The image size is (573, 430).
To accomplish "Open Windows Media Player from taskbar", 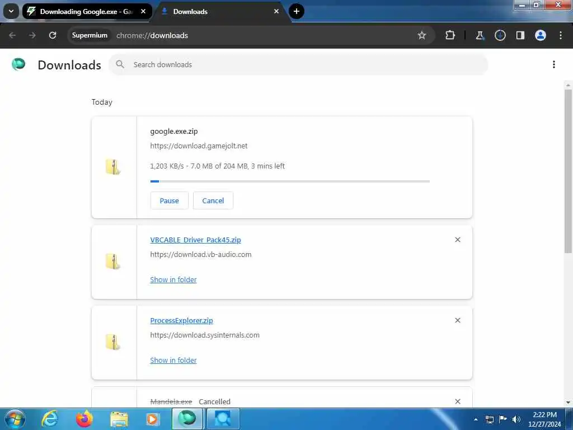I will coord(153,419).
